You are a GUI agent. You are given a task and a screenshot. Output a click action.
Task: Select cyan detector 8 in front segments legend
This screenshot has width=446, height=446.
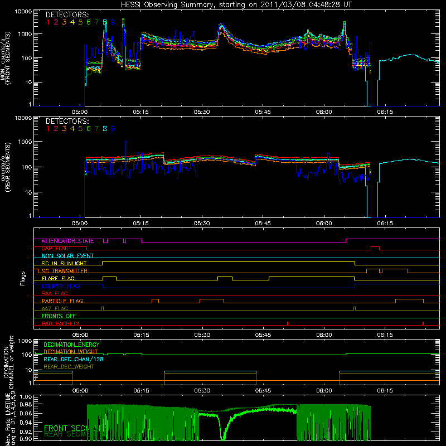105,22
